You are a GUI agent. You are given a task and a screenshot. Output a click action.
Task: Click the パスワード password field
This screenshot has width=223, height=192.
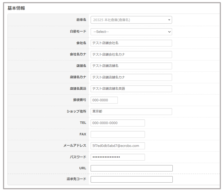tap(118, 157)
